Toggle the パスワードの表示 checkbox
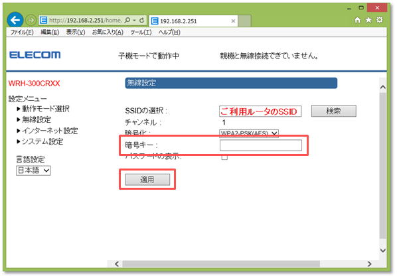Screen dimensions: 397x278 (224, 157)
